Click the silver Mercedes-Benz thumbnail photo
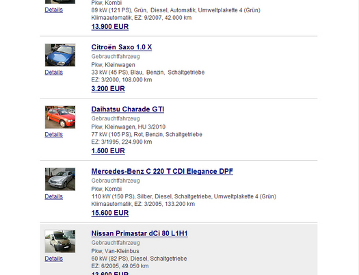 (60, 179)
